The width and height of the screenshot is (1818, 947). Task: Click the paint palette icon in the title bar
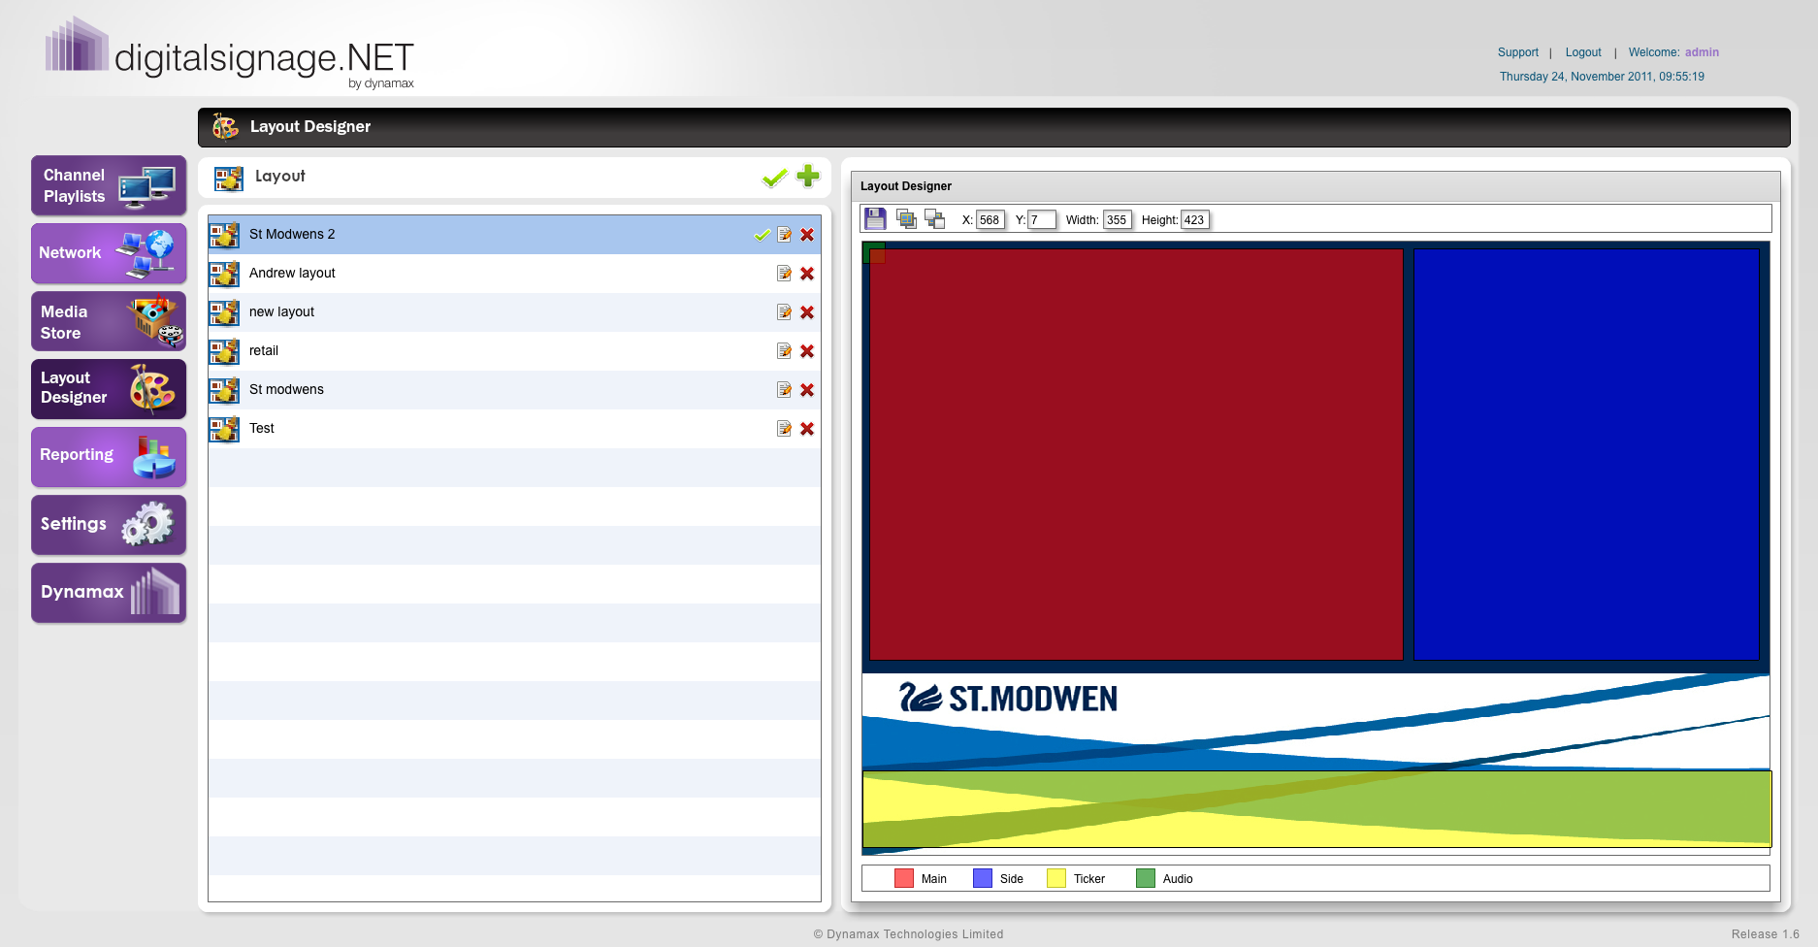coord(225,126)
